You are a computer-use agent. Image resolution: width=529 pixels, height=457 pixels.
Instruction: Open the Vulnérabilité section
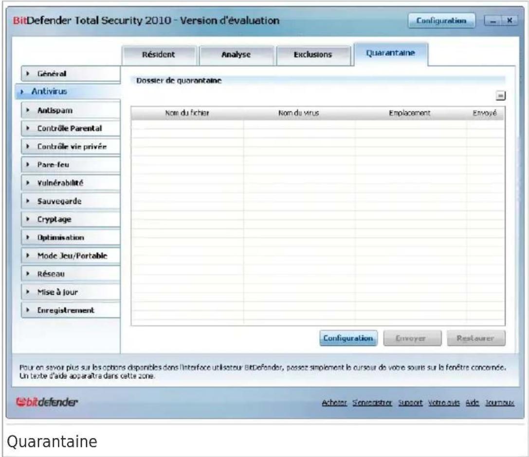point(71,183)
